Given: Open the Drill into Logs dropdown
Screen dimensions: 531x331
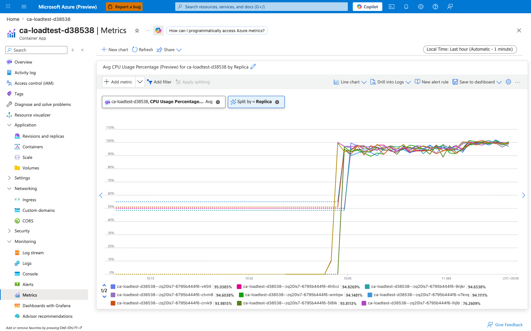Looking at the screenshot, I should click(391, 82).
